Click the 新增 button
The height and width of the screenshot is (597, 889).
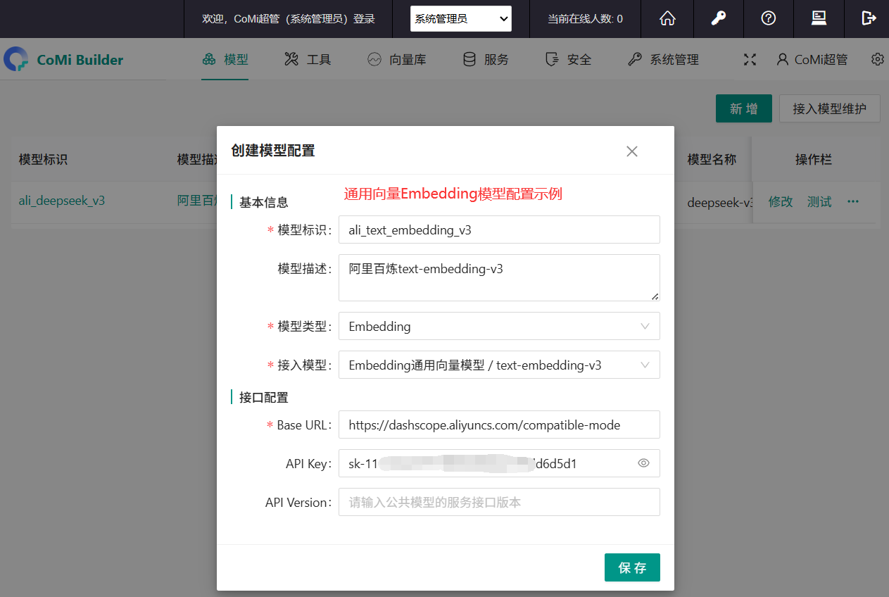[744, 108]
